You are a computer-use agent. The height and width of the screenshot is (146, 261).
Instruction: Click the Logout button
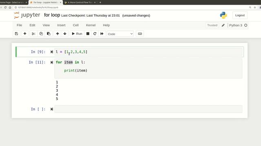pyautogui.click(x=240, y=15)
